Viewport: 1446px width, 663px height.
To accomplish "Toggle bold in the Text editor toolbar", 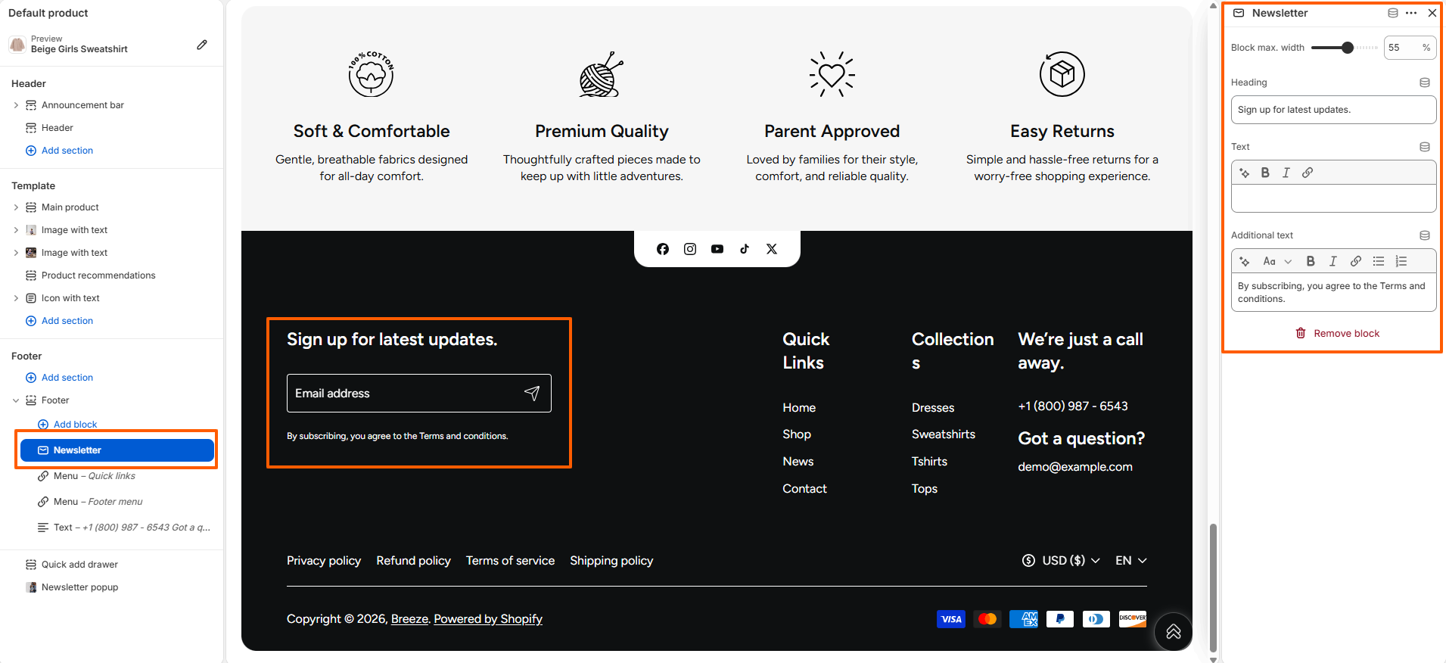I will coord(1265,173).
